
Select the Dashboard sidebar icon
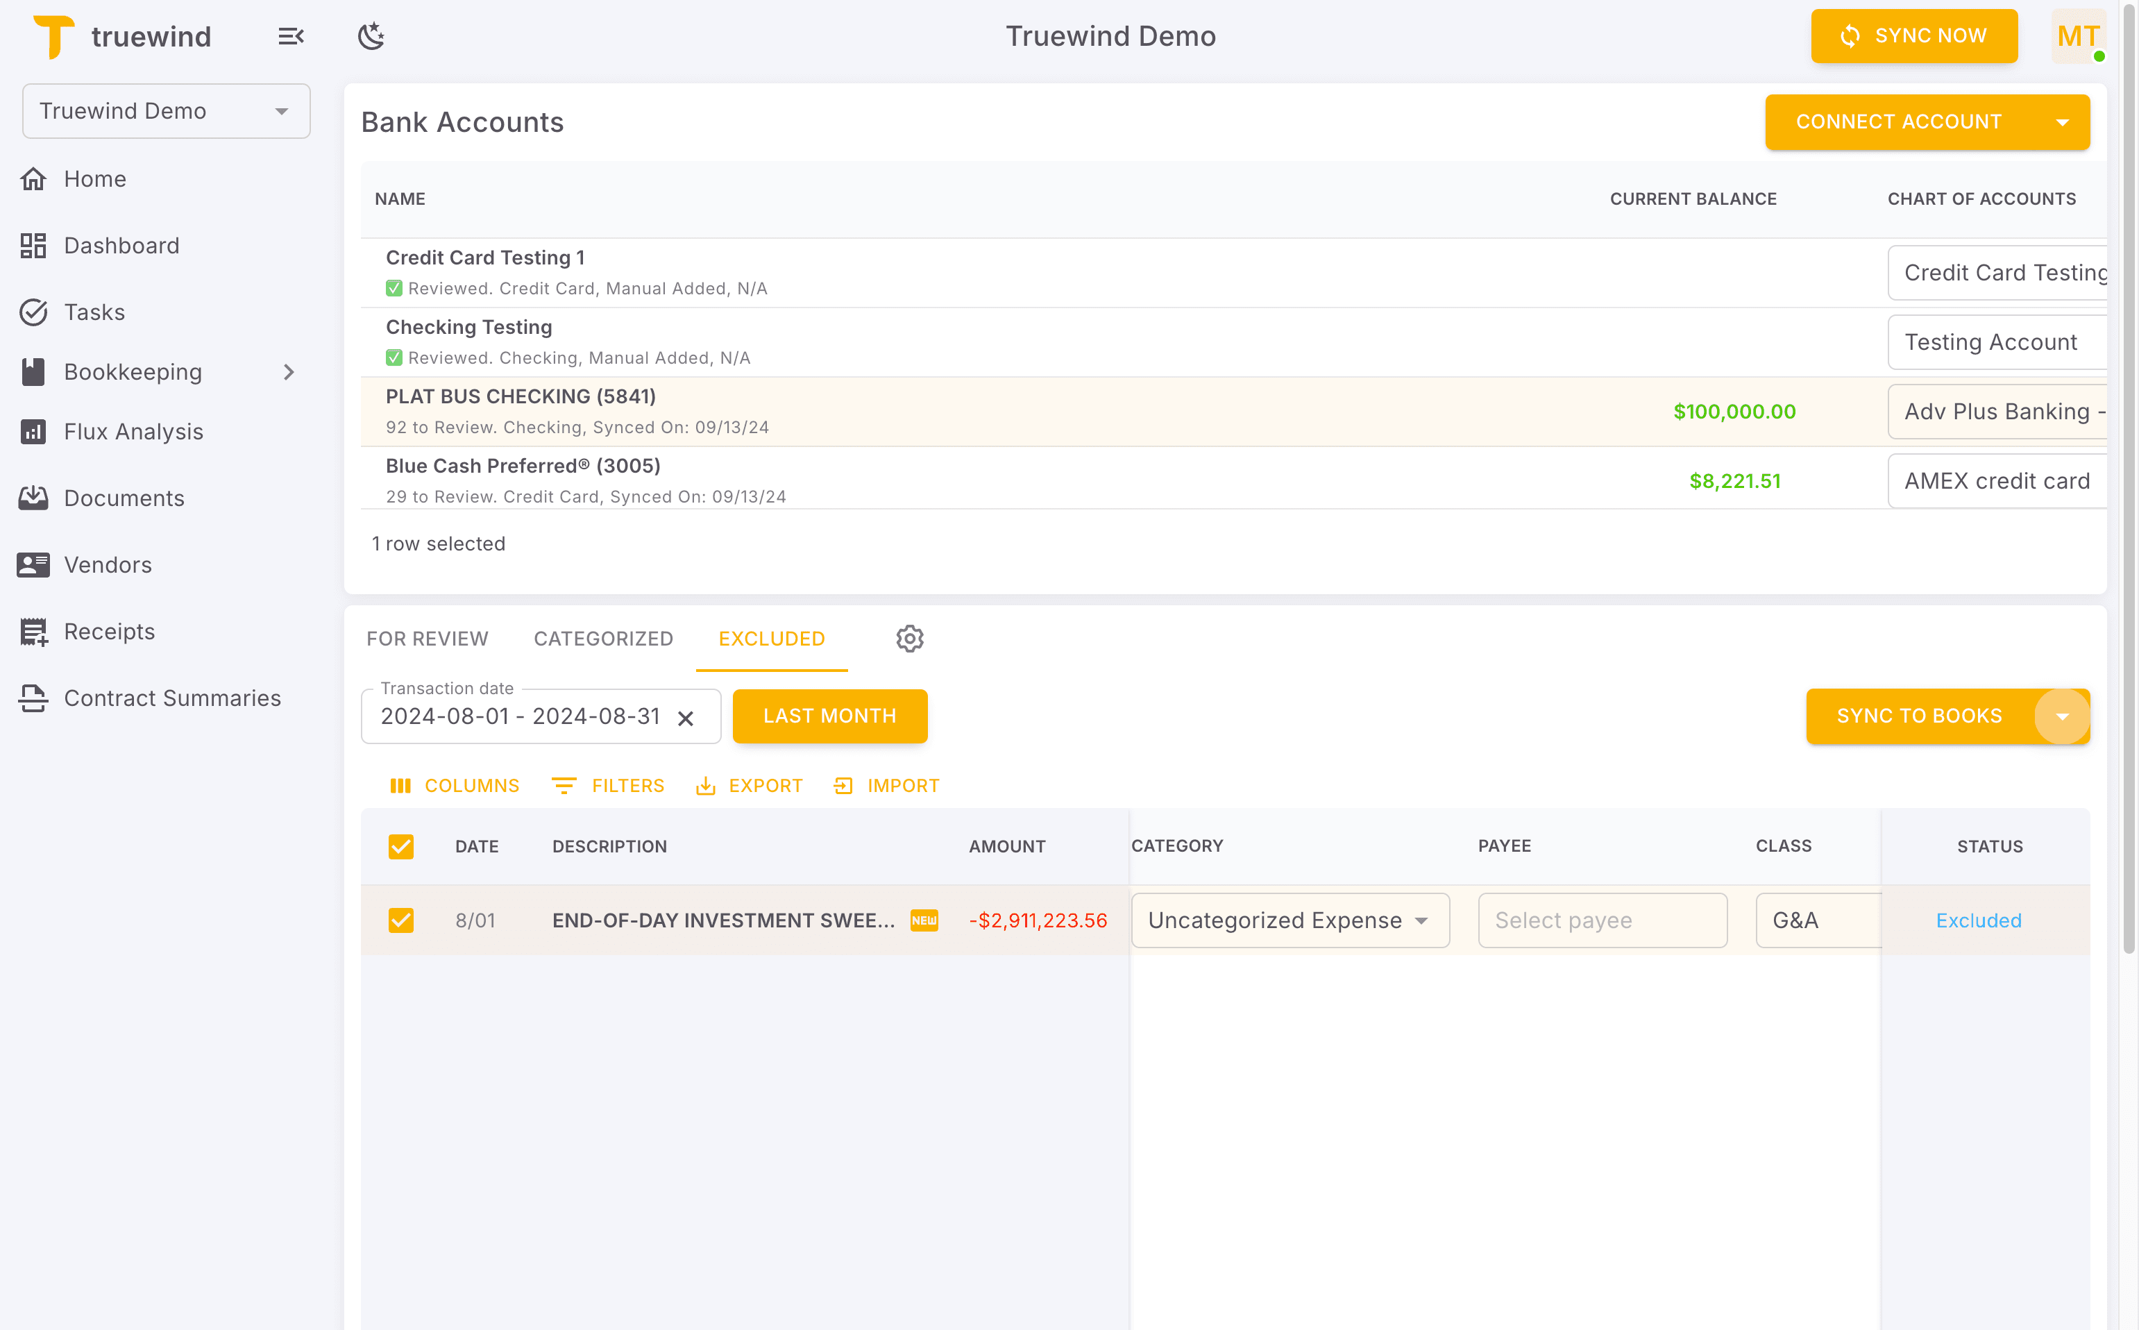pyautogui.click(x=33, y=246)
